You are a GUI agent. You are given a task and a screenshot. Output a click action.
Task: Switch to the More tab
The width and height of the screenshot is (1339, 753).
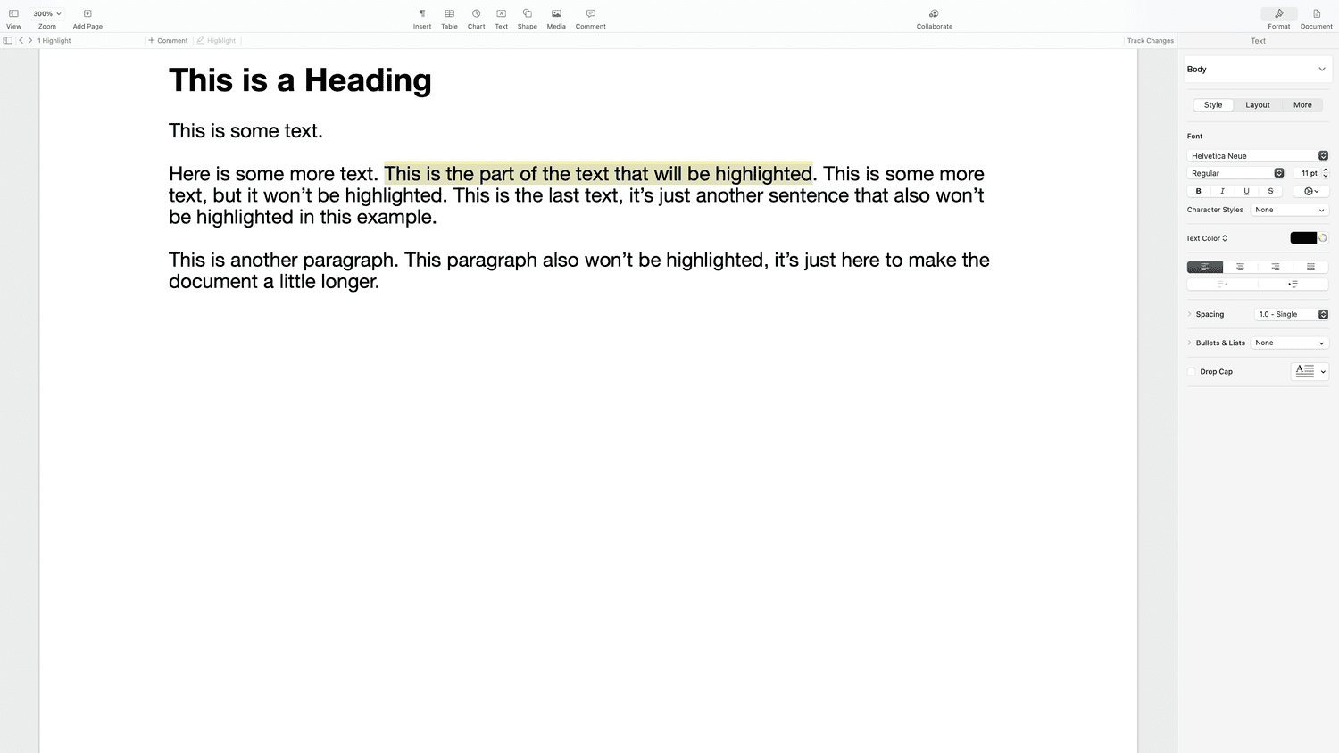coord(1302,105)
